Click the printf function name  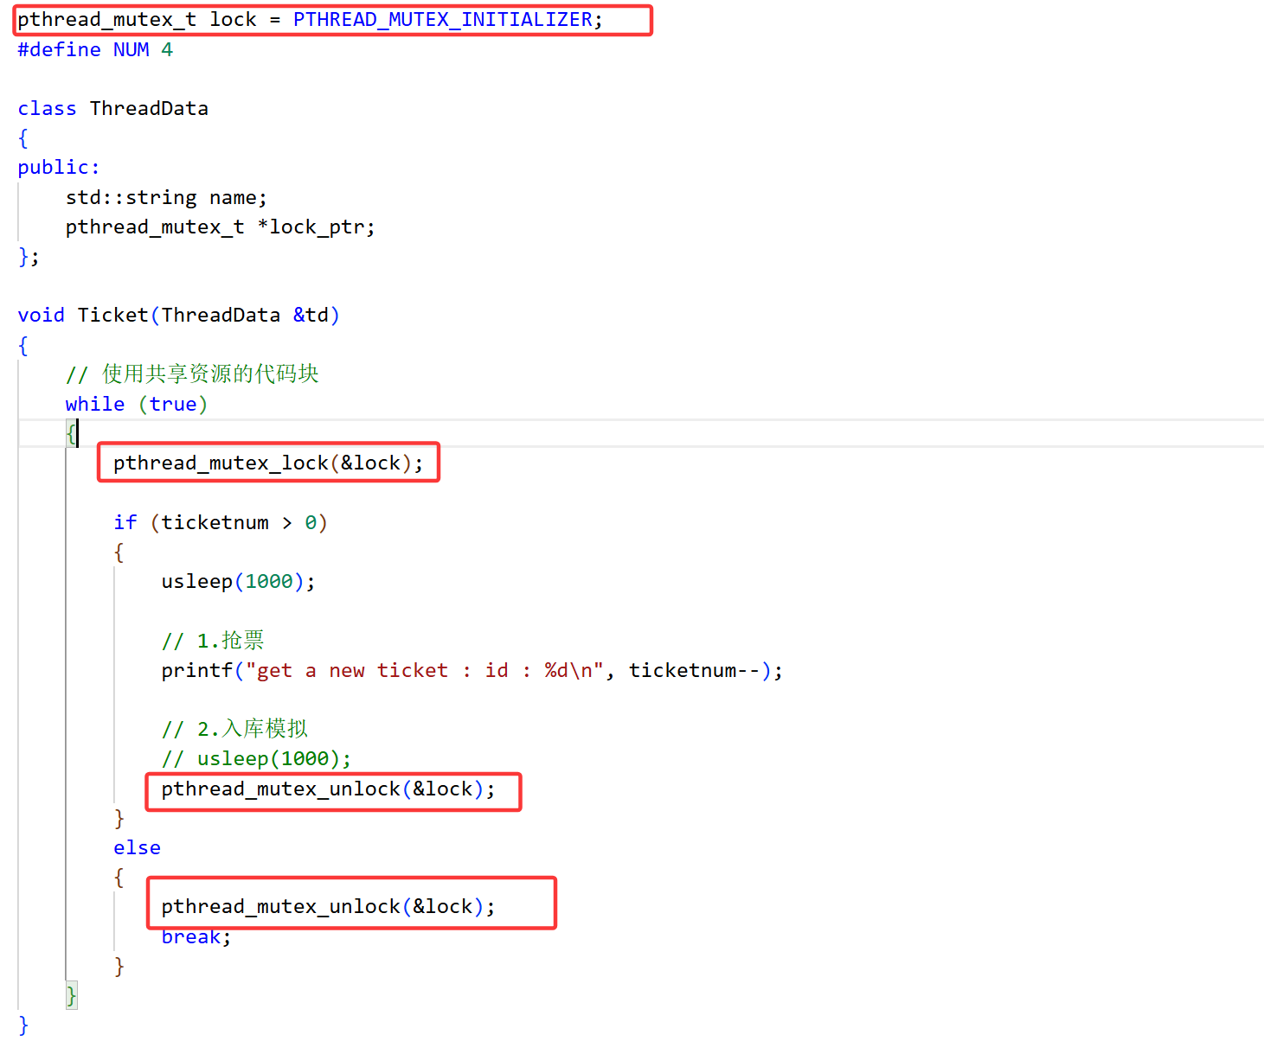(x=196, y=670)
